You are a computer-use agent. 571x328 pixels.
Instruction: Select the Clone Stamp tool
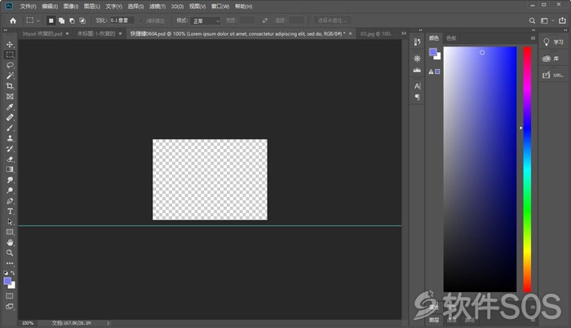[10, 138]
